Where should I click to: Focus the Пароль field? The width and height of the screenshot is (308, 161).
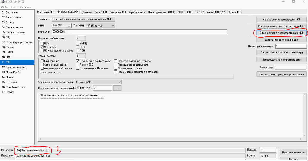pos(268,150)
